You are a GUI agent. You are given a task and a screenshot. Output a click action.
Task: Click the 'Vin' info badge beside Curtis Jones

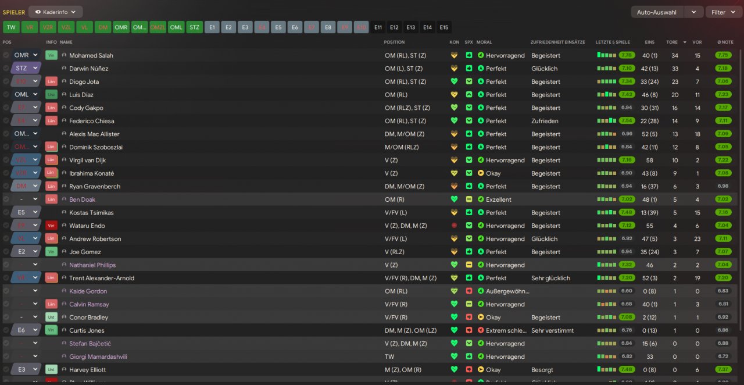(x=51, y=330)
